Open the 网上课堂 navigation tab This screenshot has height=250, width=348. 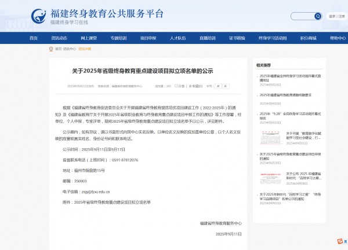tap(89, 38)
